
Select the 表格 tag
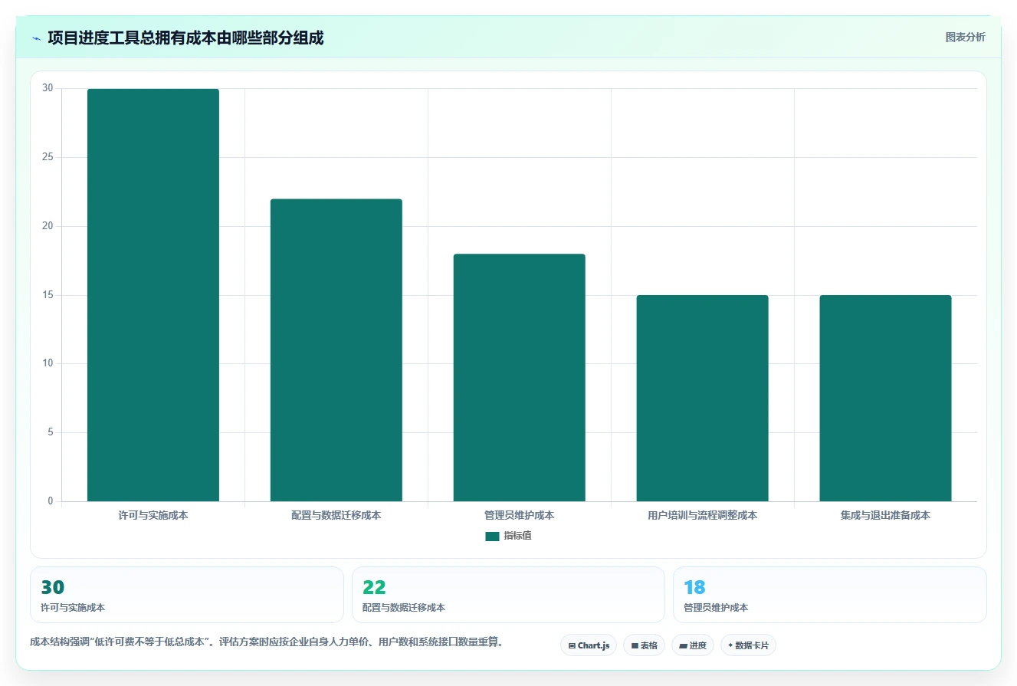click(644, 645)
